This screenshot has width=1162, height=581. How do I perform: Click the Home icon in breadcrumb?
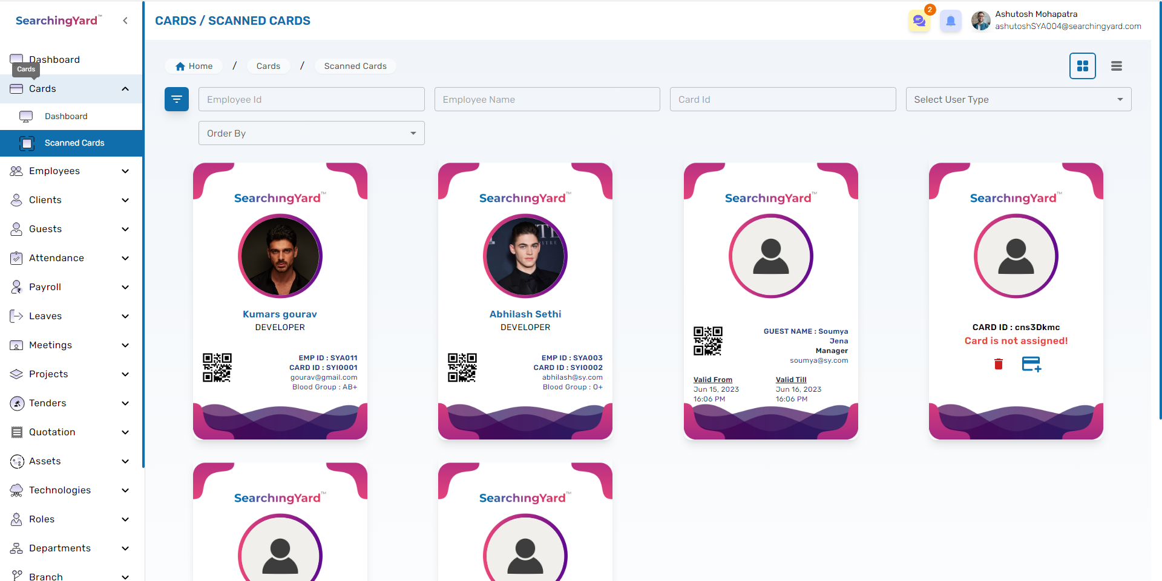click(x=180, y=67)
